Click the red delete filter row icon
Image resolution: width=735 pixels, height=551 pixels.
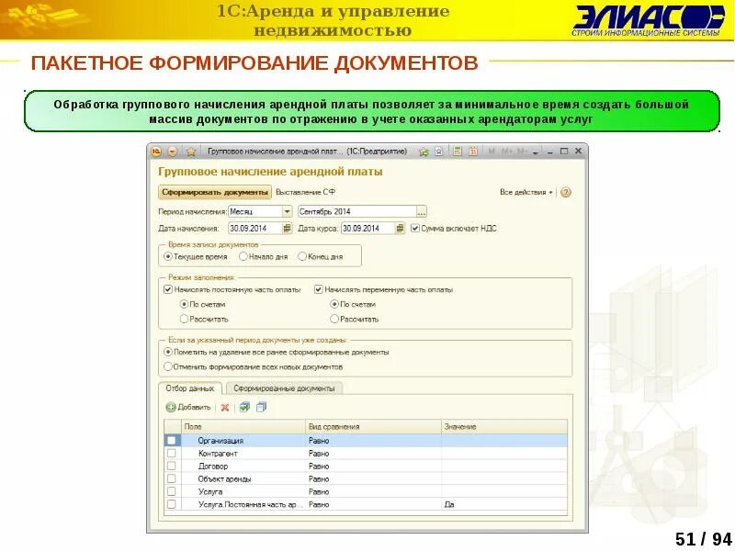point(225,408)
